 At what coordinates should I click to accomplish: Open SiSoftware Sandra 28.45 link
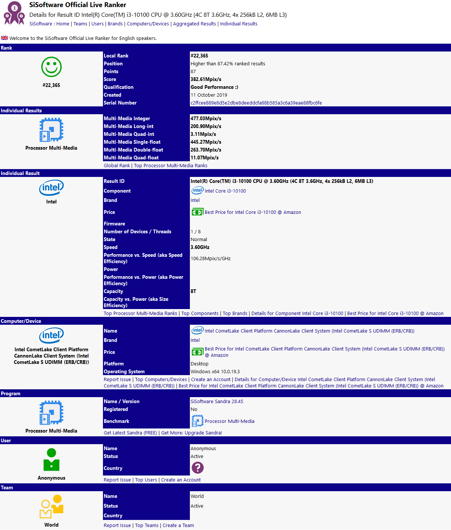click(217, 402)
